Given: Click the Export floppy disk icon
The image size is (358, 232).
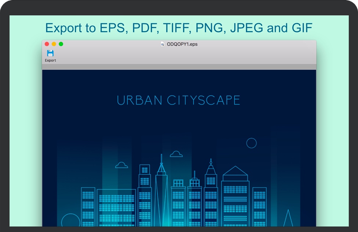Looking at the screenshot, I should point(50,53).
